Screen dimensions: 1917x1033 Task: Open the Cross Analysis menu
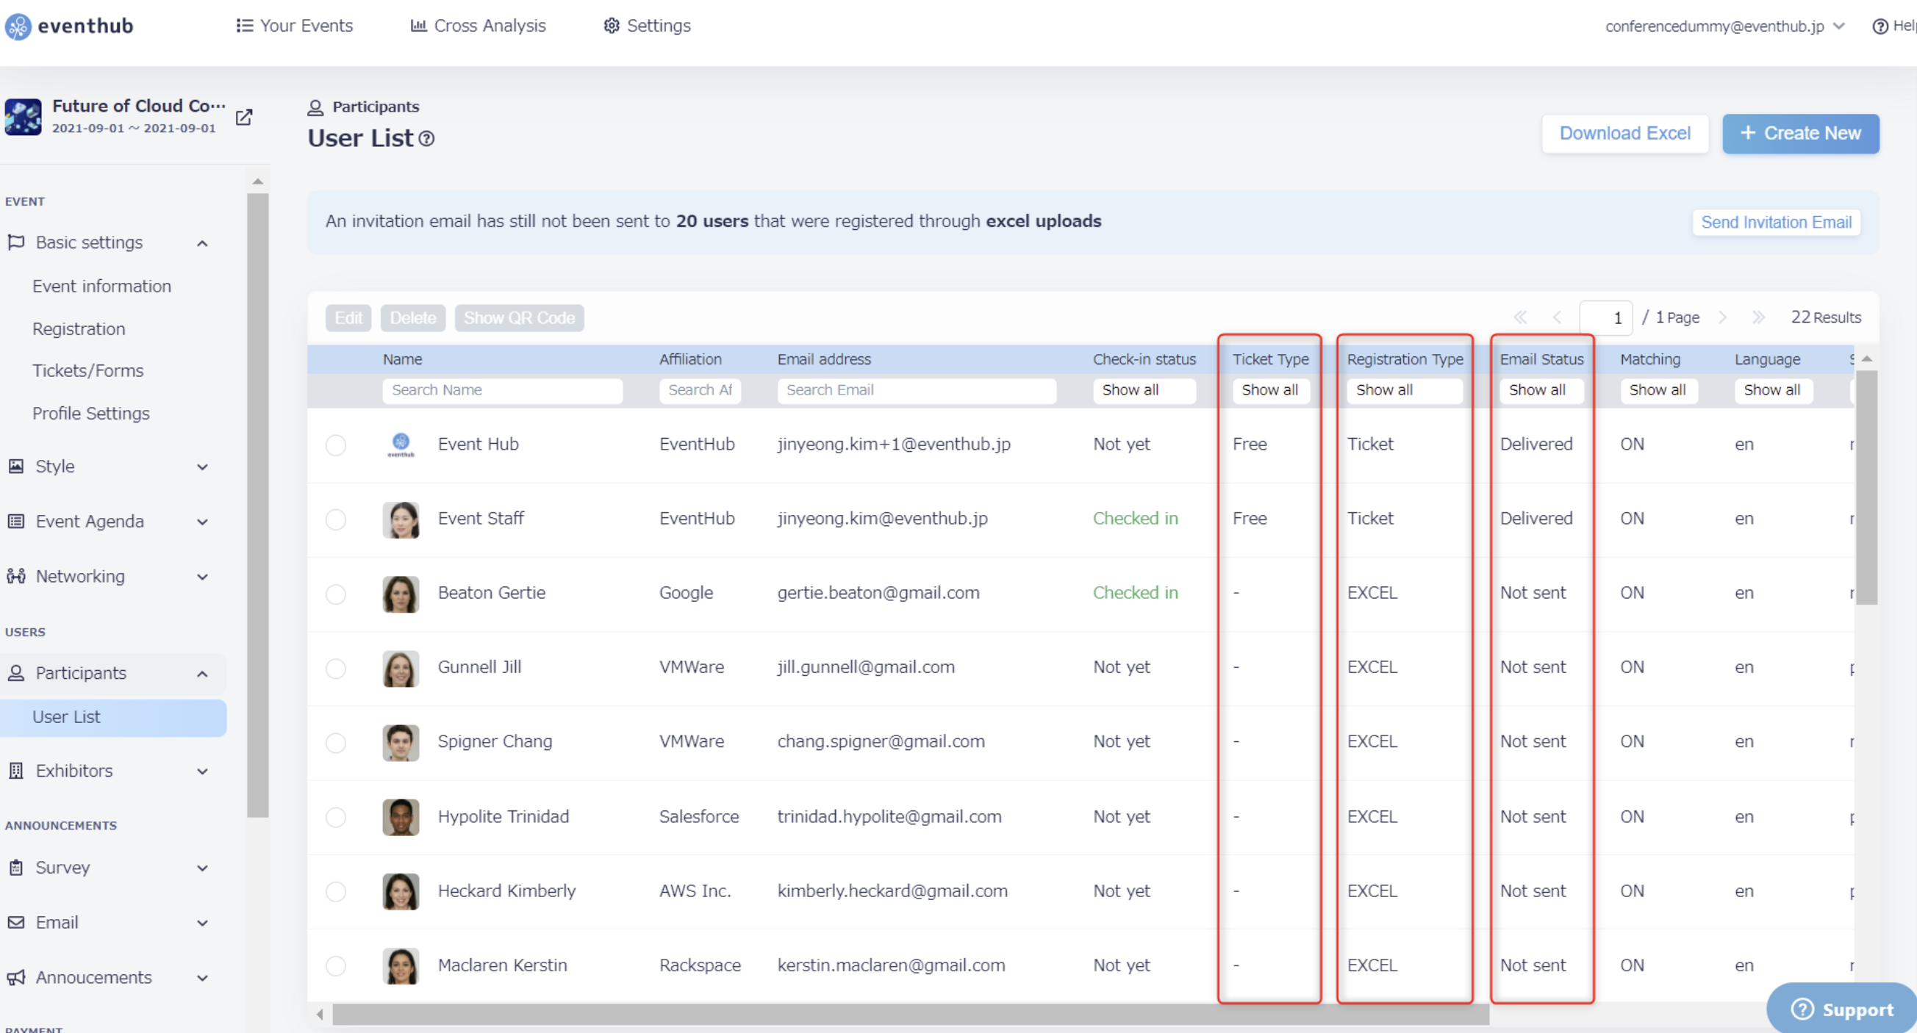[x=478, y=26]
